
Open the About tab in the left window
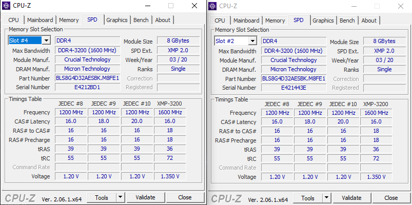(163, 20)
